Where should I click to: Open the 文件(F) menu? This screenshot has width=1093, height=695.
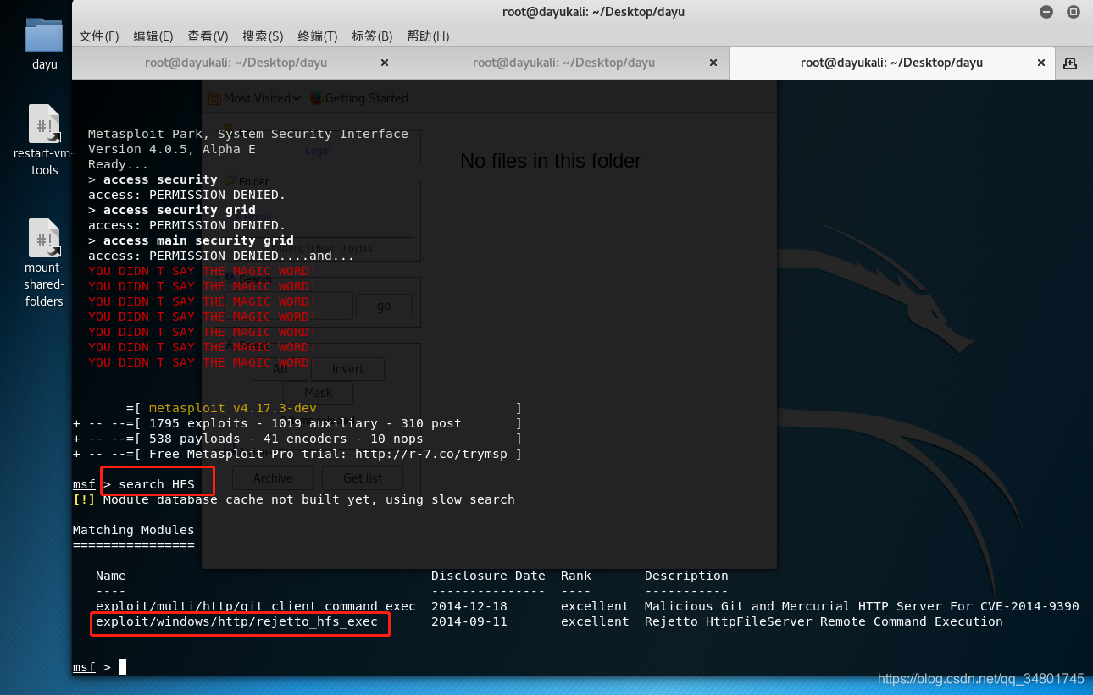point(99,36)
